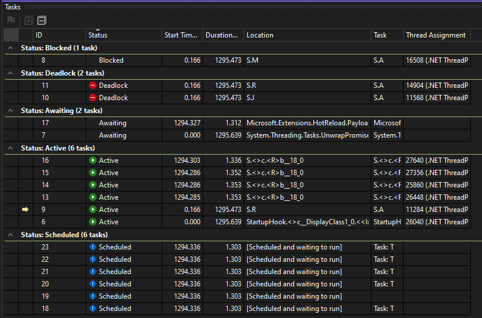This screenshot has width=482, height=318.
Task: Click thread 11568 assignment cell
Action: (x=437, y=98)
